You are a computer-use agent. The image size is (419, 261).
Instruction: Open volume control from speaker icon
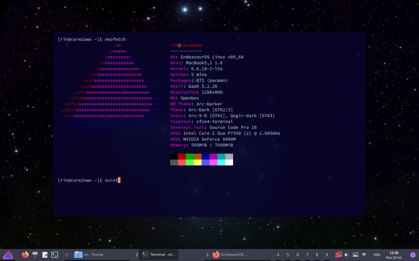347,255
